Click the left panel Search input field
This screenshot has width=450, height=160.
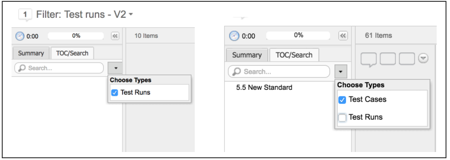(x=59, y=68)
